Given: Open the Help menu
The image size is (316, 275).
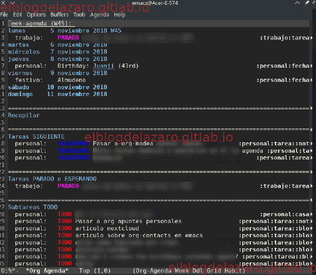Looking at the screenshot, I should point(120,15).
